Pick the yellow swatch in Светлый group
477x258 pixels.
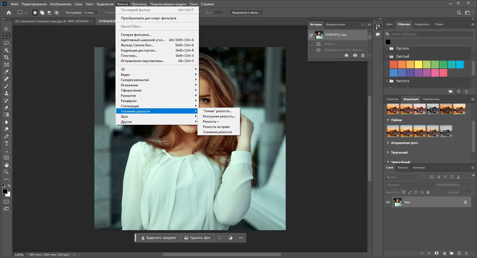pyautogui.click(x=418, y=64)
